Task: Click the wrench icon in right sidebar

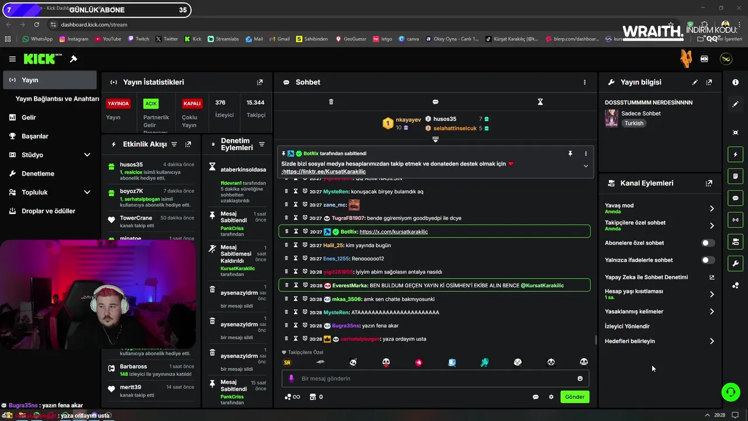Action: click(735, 263)
